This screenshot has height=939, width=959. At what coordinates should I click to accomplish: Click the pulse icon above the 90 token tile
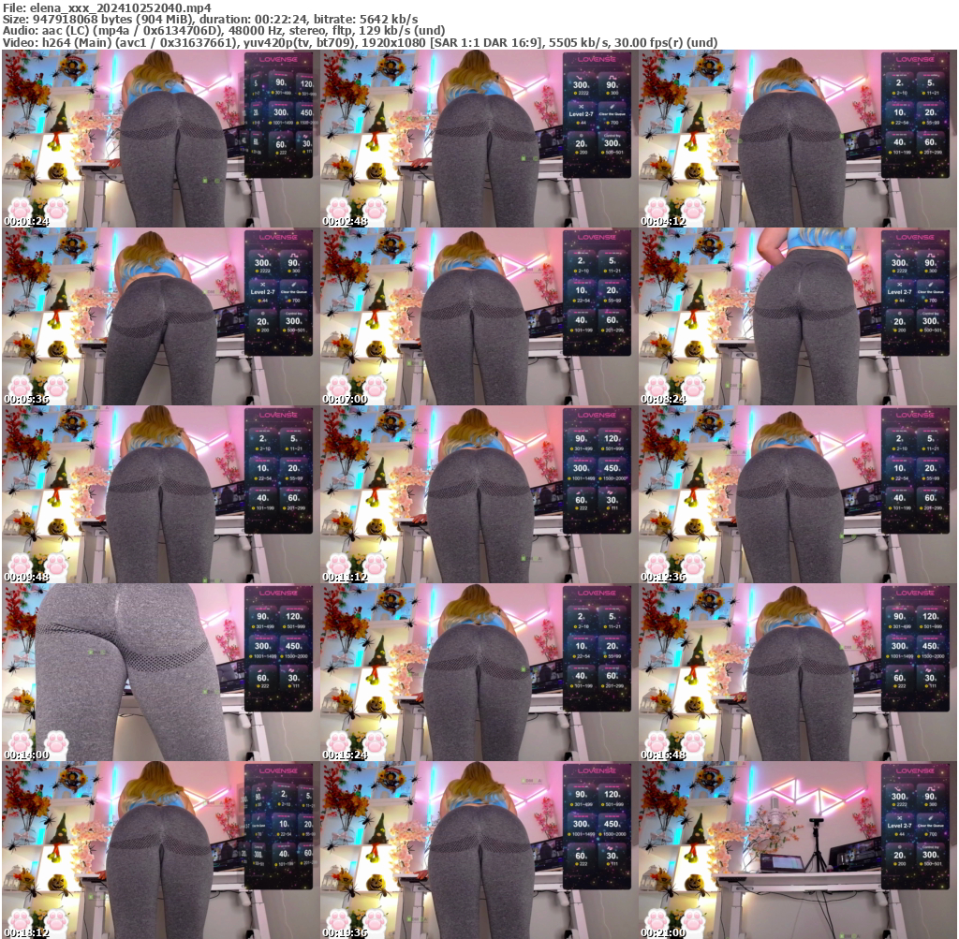click(x=294, y=255)
